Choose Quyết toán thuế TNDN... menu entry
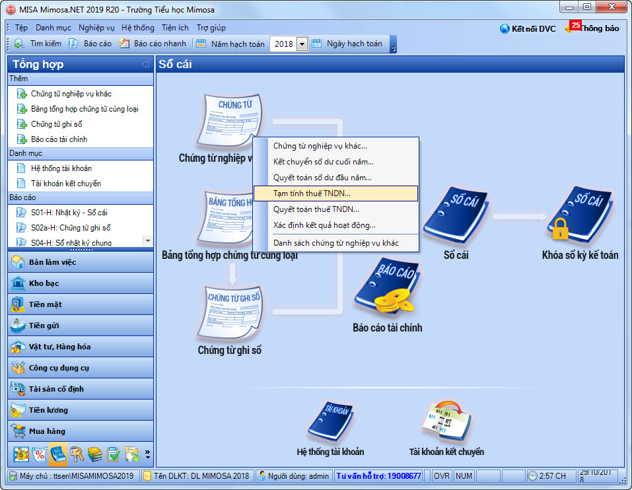 (335, 209)
